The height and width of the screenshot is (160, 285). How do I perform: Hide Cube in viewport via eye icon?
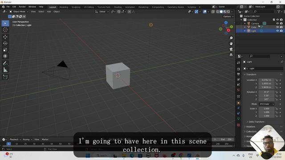[x=277, y=27]
